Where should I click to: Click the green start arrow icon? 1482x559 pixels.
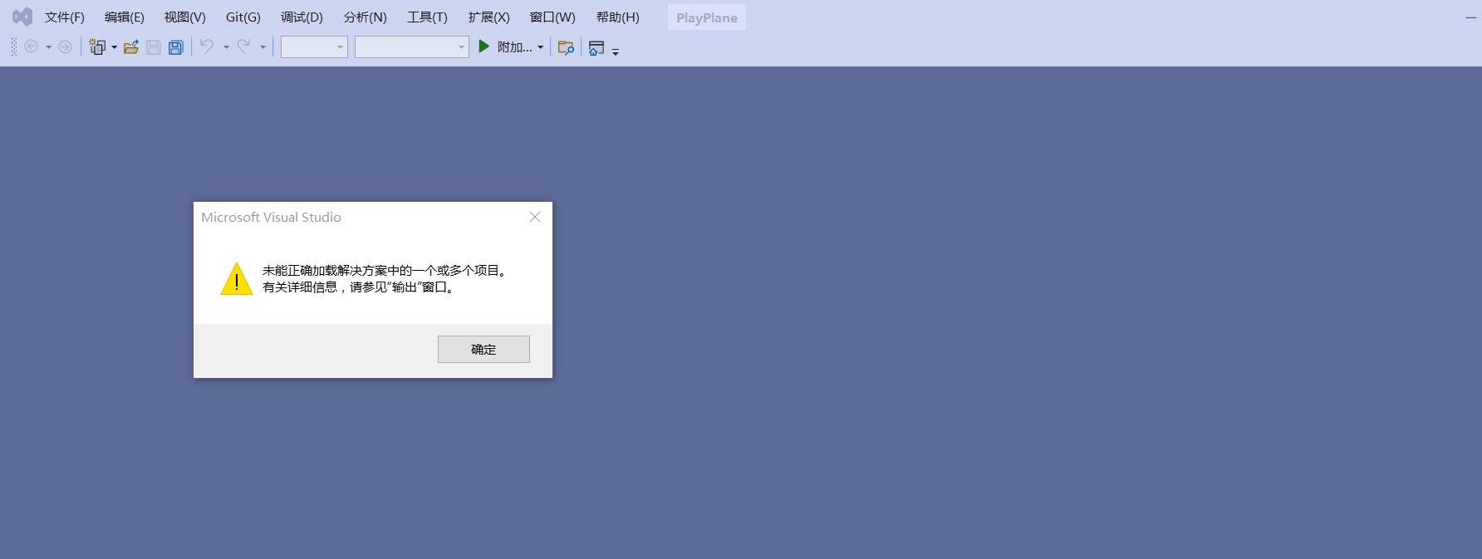pyautogui.click(x=484, y=47)
